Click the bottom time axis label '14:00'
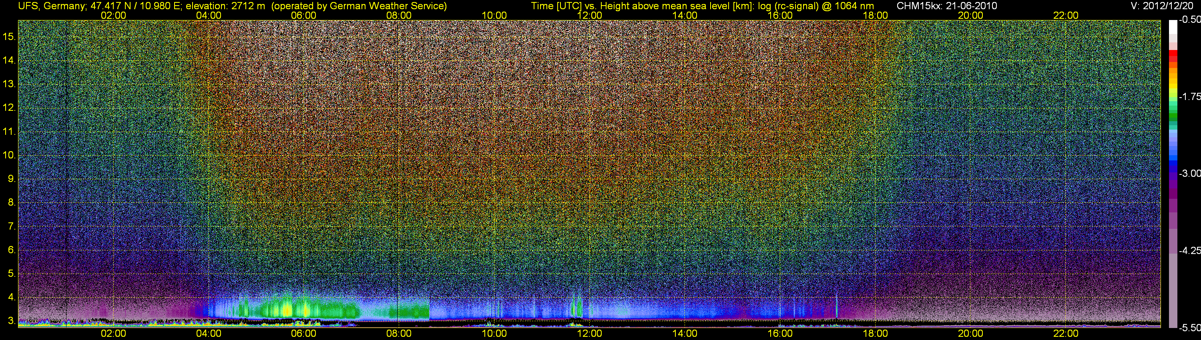Image resolution: width=1201 pixels, height=340 pixels. click(x=685, y=334)
